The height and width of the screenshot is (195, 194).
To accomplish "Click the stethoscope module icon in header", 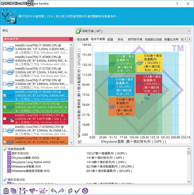I will point(9,16).
